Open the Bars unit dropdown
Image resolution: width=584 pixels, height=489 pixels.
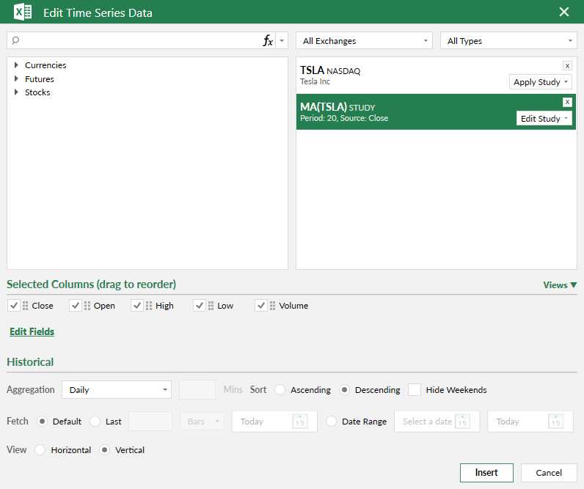pos(202,422)
